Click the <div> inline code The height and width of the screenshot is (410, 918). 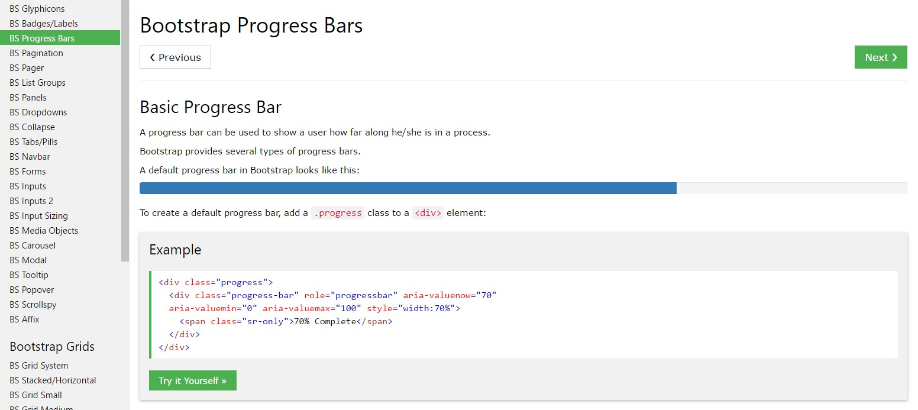tap(428, 213)
